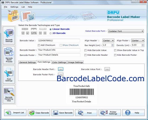Open the Align Header dropdown
This screenshot has width=148, height=120.
pos(108,41)
